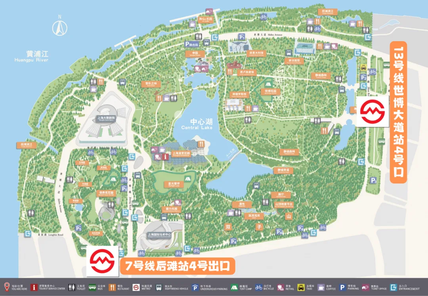Click the tent camp icon above 世博花园 label
The image size is (428, 296).
click(x=269, y=84)
